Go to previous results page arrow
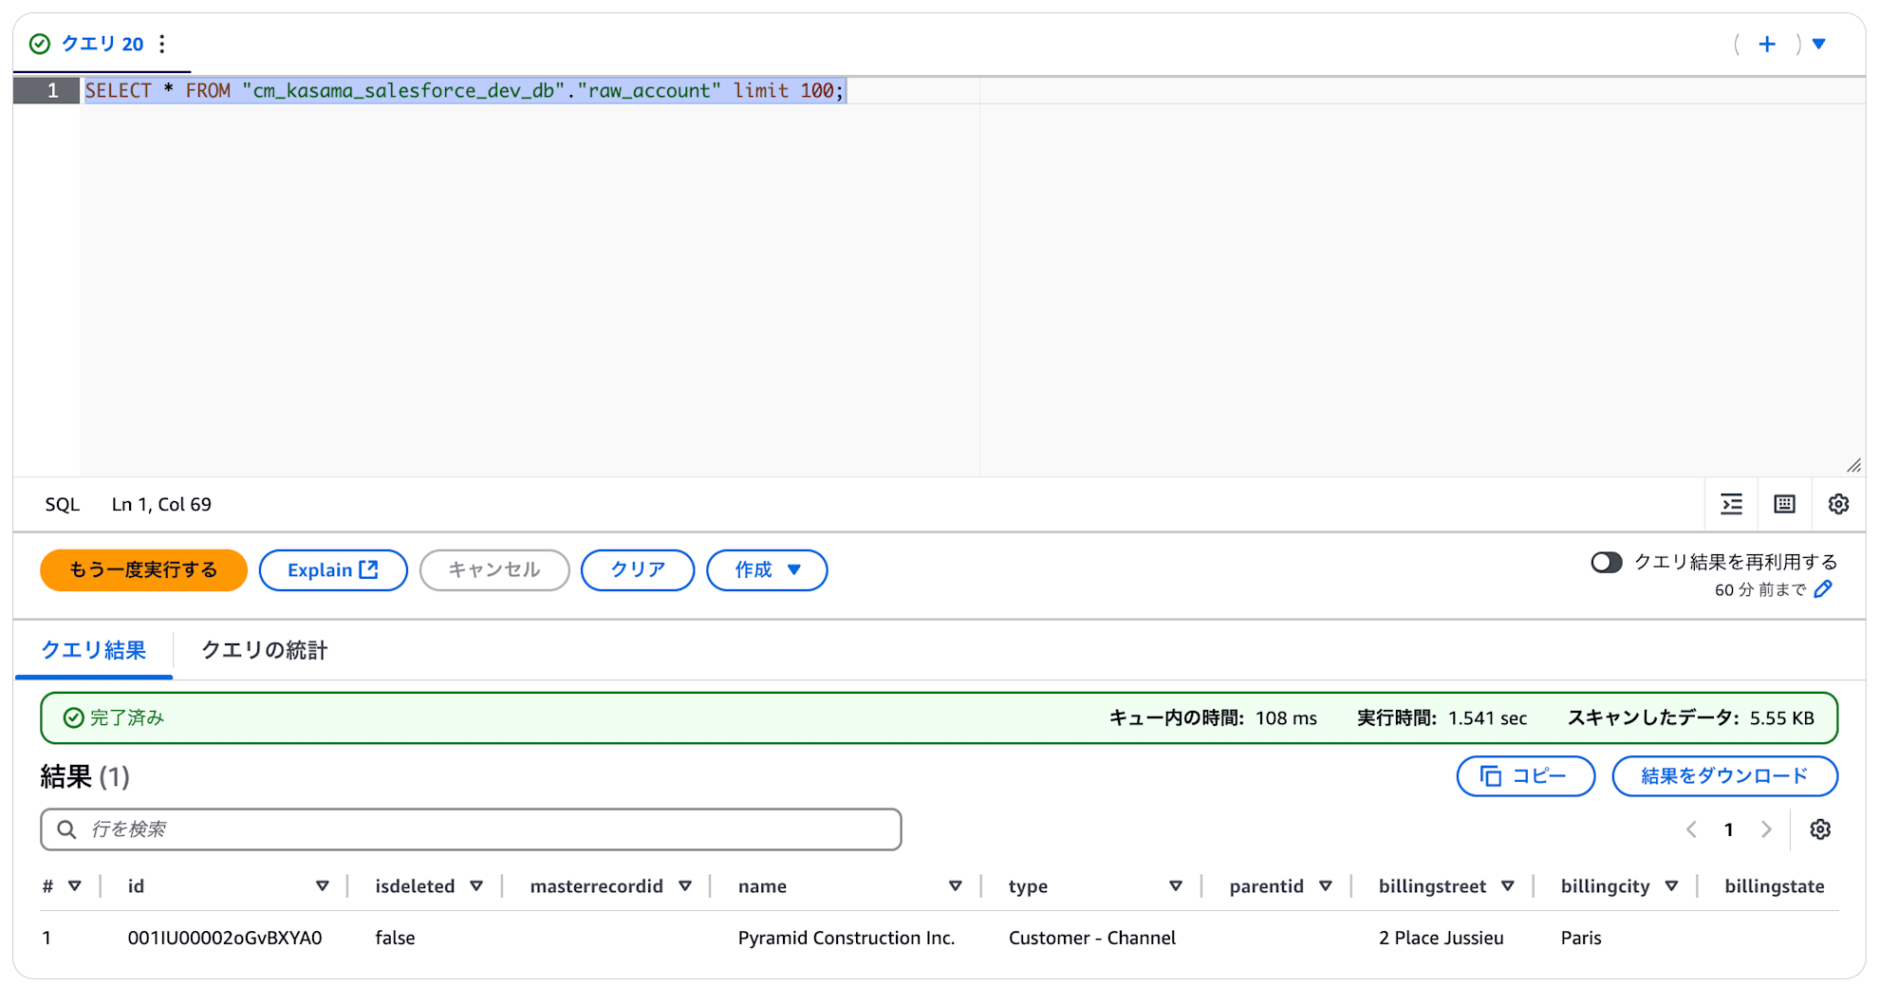The width and height of the screenshot is (1898, 1005). pyautogui.click(x=1691, y=829)
